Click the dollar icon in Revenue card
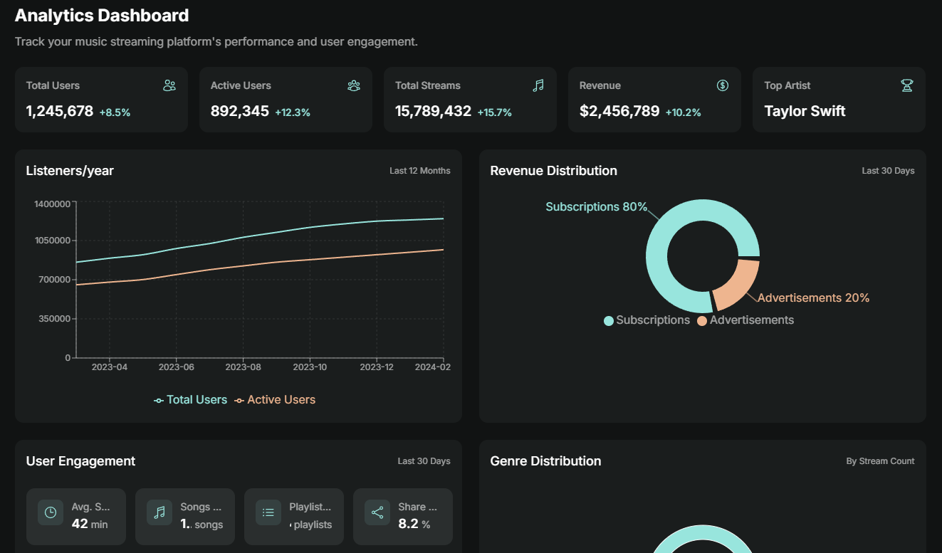 point(723,85)
